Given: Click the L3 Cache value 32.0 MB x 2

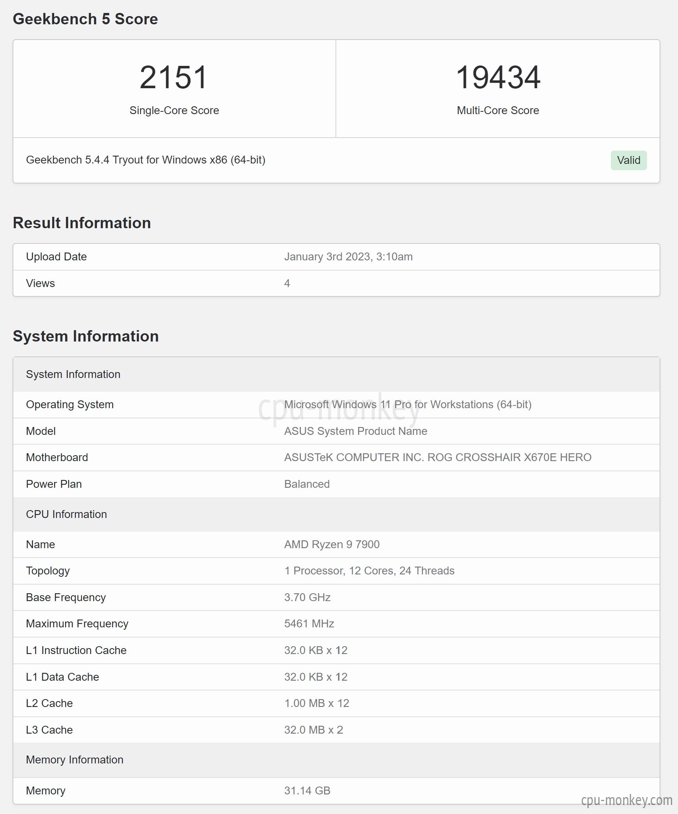Looking at the screenshot, I should 313,730.
